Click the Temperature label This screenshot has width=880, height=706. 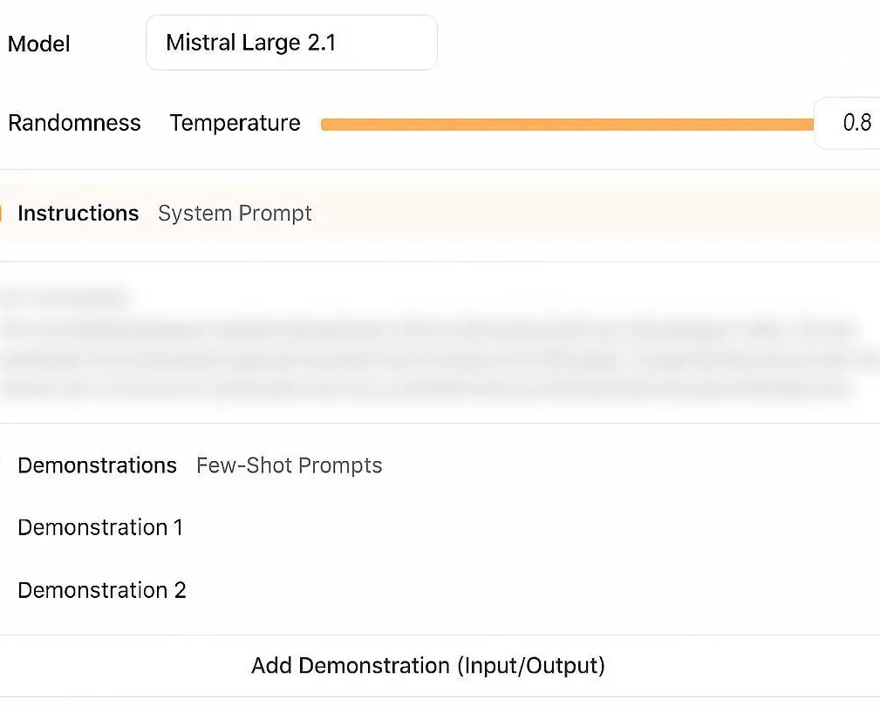[235, 124]
